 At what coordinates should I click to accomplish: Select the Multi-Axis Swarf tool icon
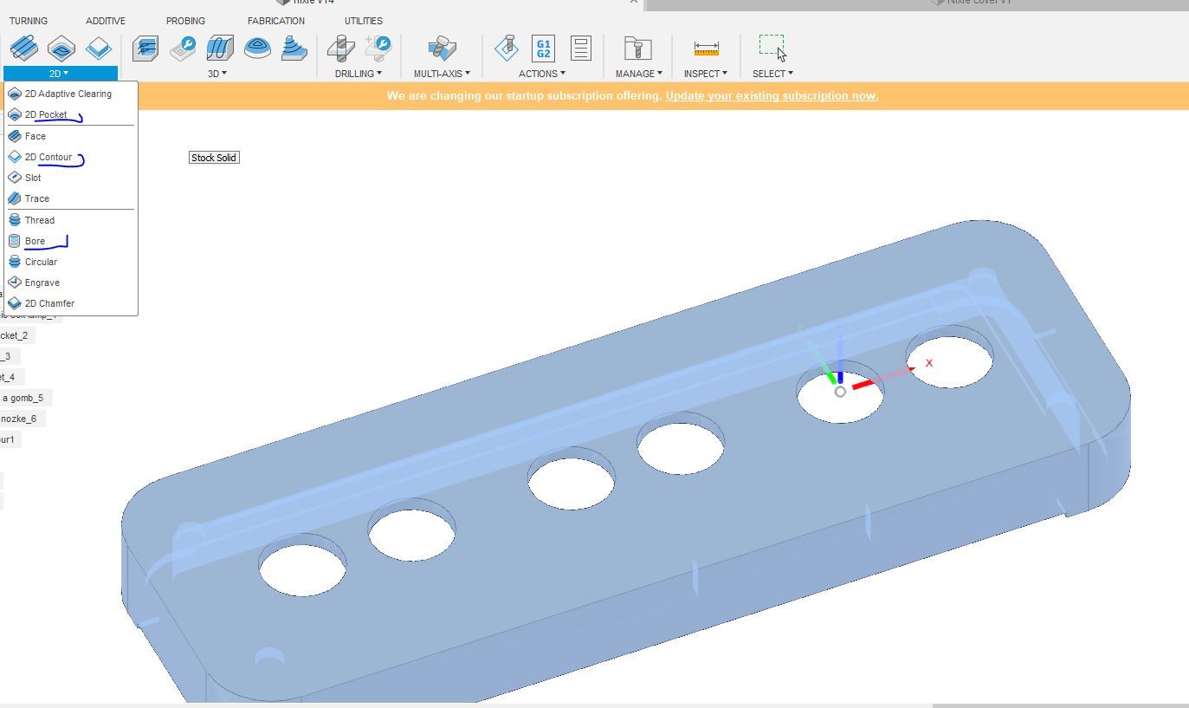coord(442,48)
